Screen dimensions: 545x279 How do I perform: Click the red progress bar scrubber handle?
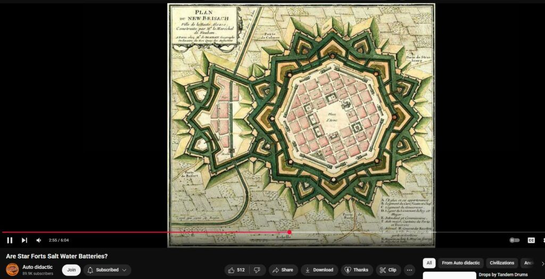[x=289, y=232]
